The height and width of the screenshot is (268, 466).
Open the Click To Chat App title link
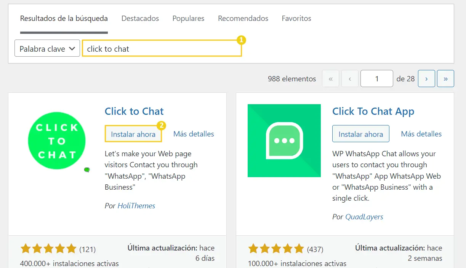pos(373,111)
